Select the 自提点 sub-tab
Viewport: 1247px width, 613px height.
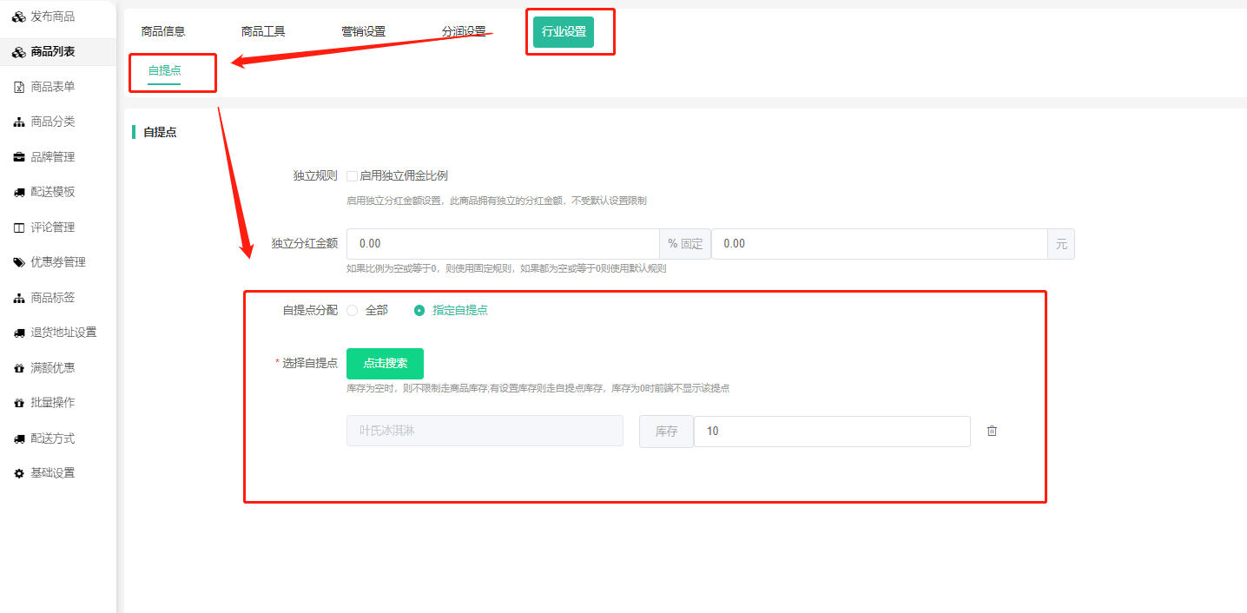pyautogui.click(x=164, y=71)
